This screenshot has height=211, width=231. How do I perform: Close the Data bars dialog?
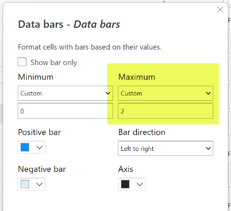coord(220,9)
